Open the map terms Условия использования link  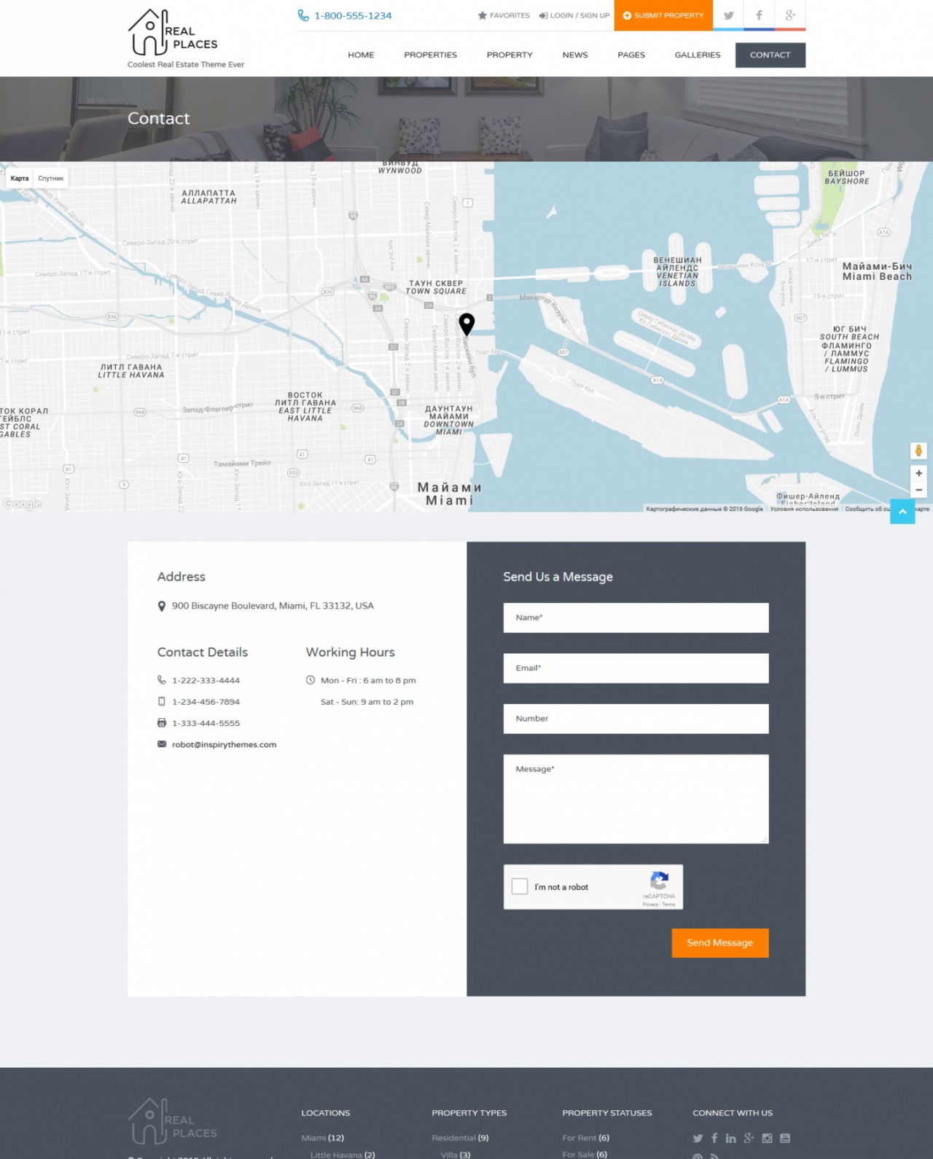(804, 509)
